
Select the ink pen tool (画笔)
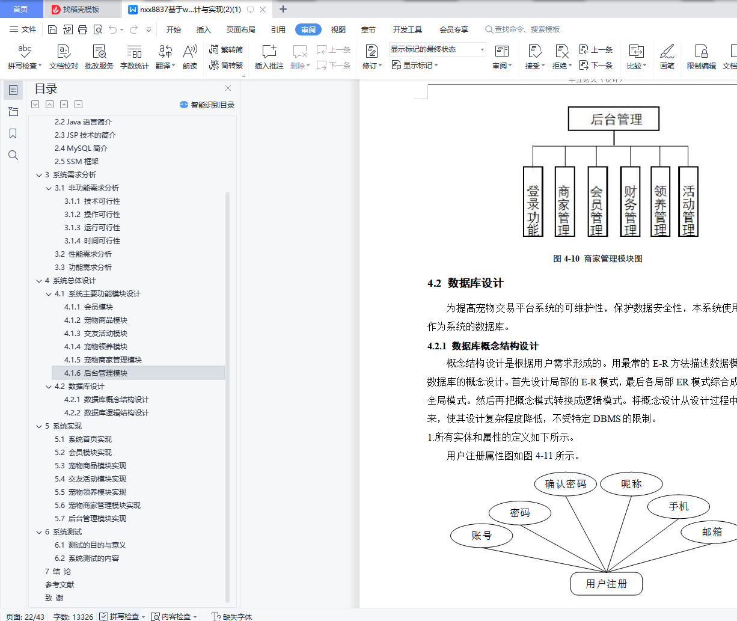(667, 57)
